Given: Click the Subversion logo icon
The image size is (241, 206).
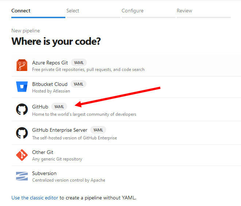Looking at the screenshot, I should [22, 176].
